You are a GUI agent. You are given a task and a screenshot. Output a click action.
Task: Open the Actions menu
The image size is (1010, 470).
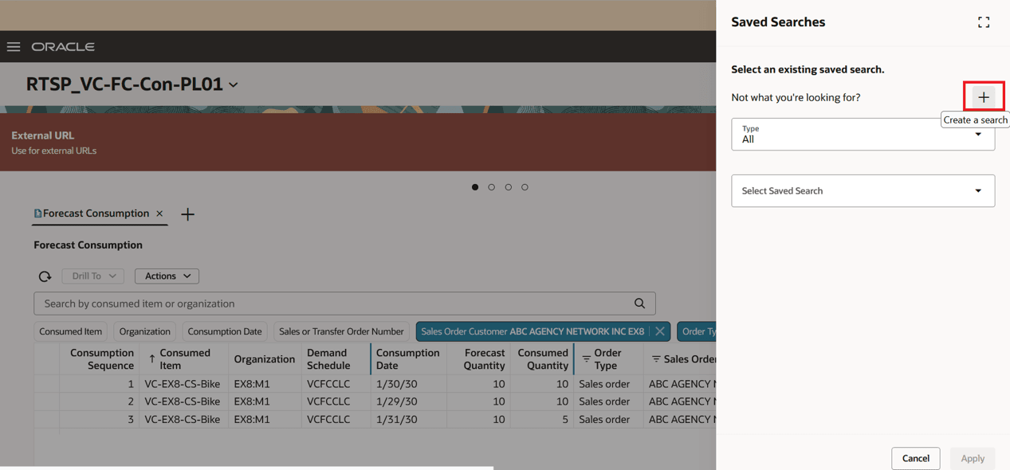pyautogui.click(x=167, y=276)
